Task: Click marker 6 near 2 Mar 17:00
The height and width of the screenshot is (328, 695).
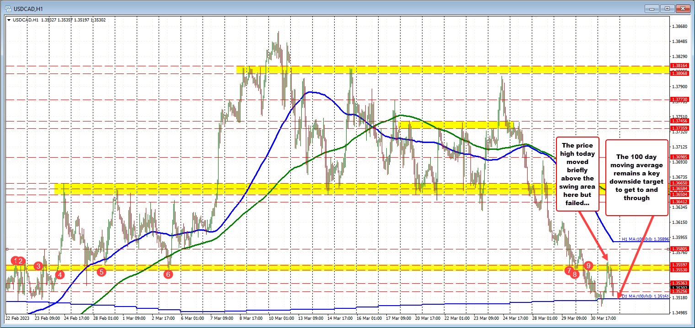Action: click(x=168, y=274)
